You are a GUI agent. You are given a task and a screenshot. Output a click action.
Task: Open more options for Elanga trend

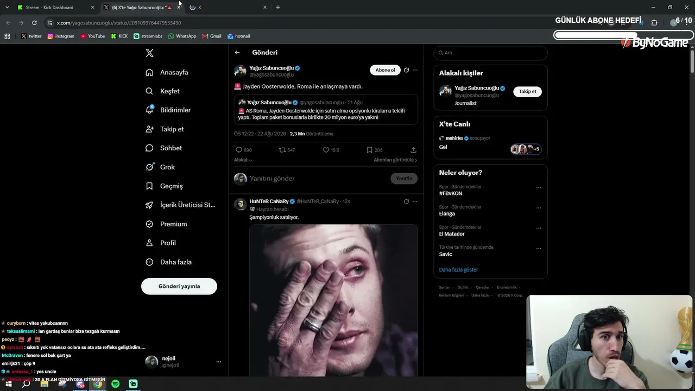point(539,208)
